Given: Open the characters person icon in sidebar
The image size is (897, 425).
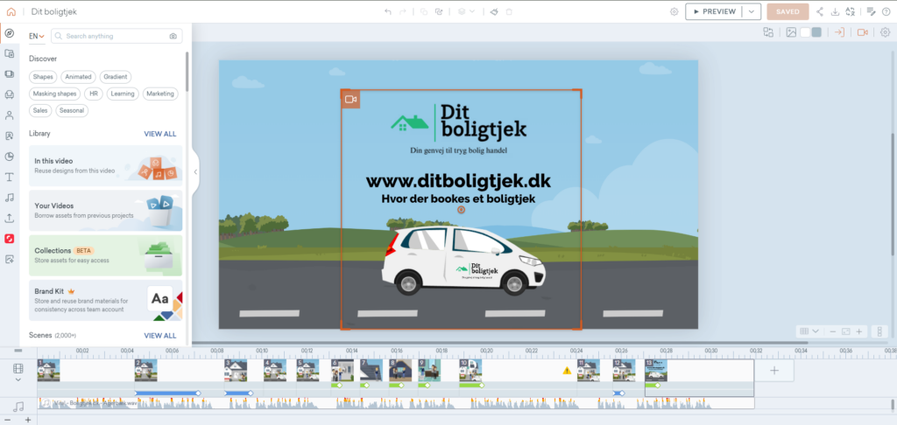Looking at the screenshot, I should tap(9, 115).
